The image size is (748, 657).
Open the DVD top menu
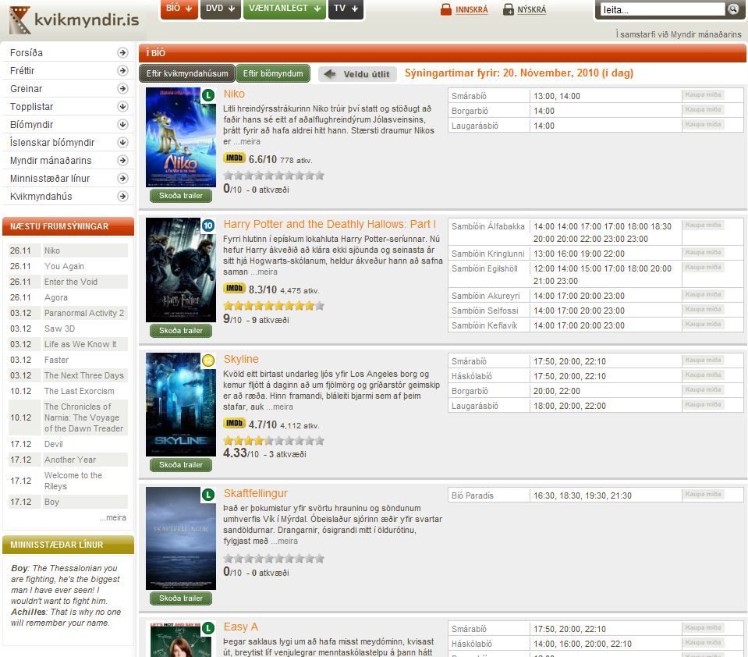[x=220, y=9]
